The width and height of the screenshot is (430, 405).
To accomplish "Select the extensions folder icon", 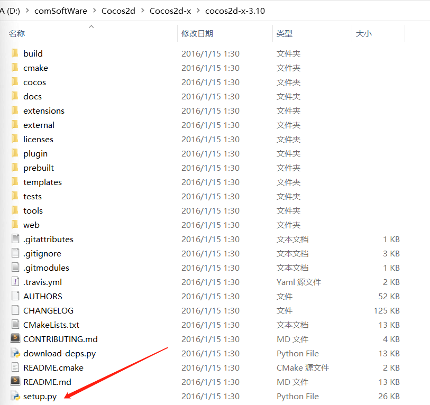I will pyautogui.click(x=15, y=110).
